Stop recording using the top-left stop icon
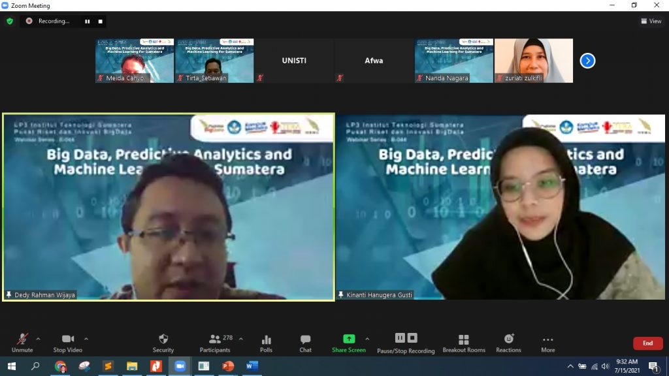The image size is (669, 376). click(100, 22)
